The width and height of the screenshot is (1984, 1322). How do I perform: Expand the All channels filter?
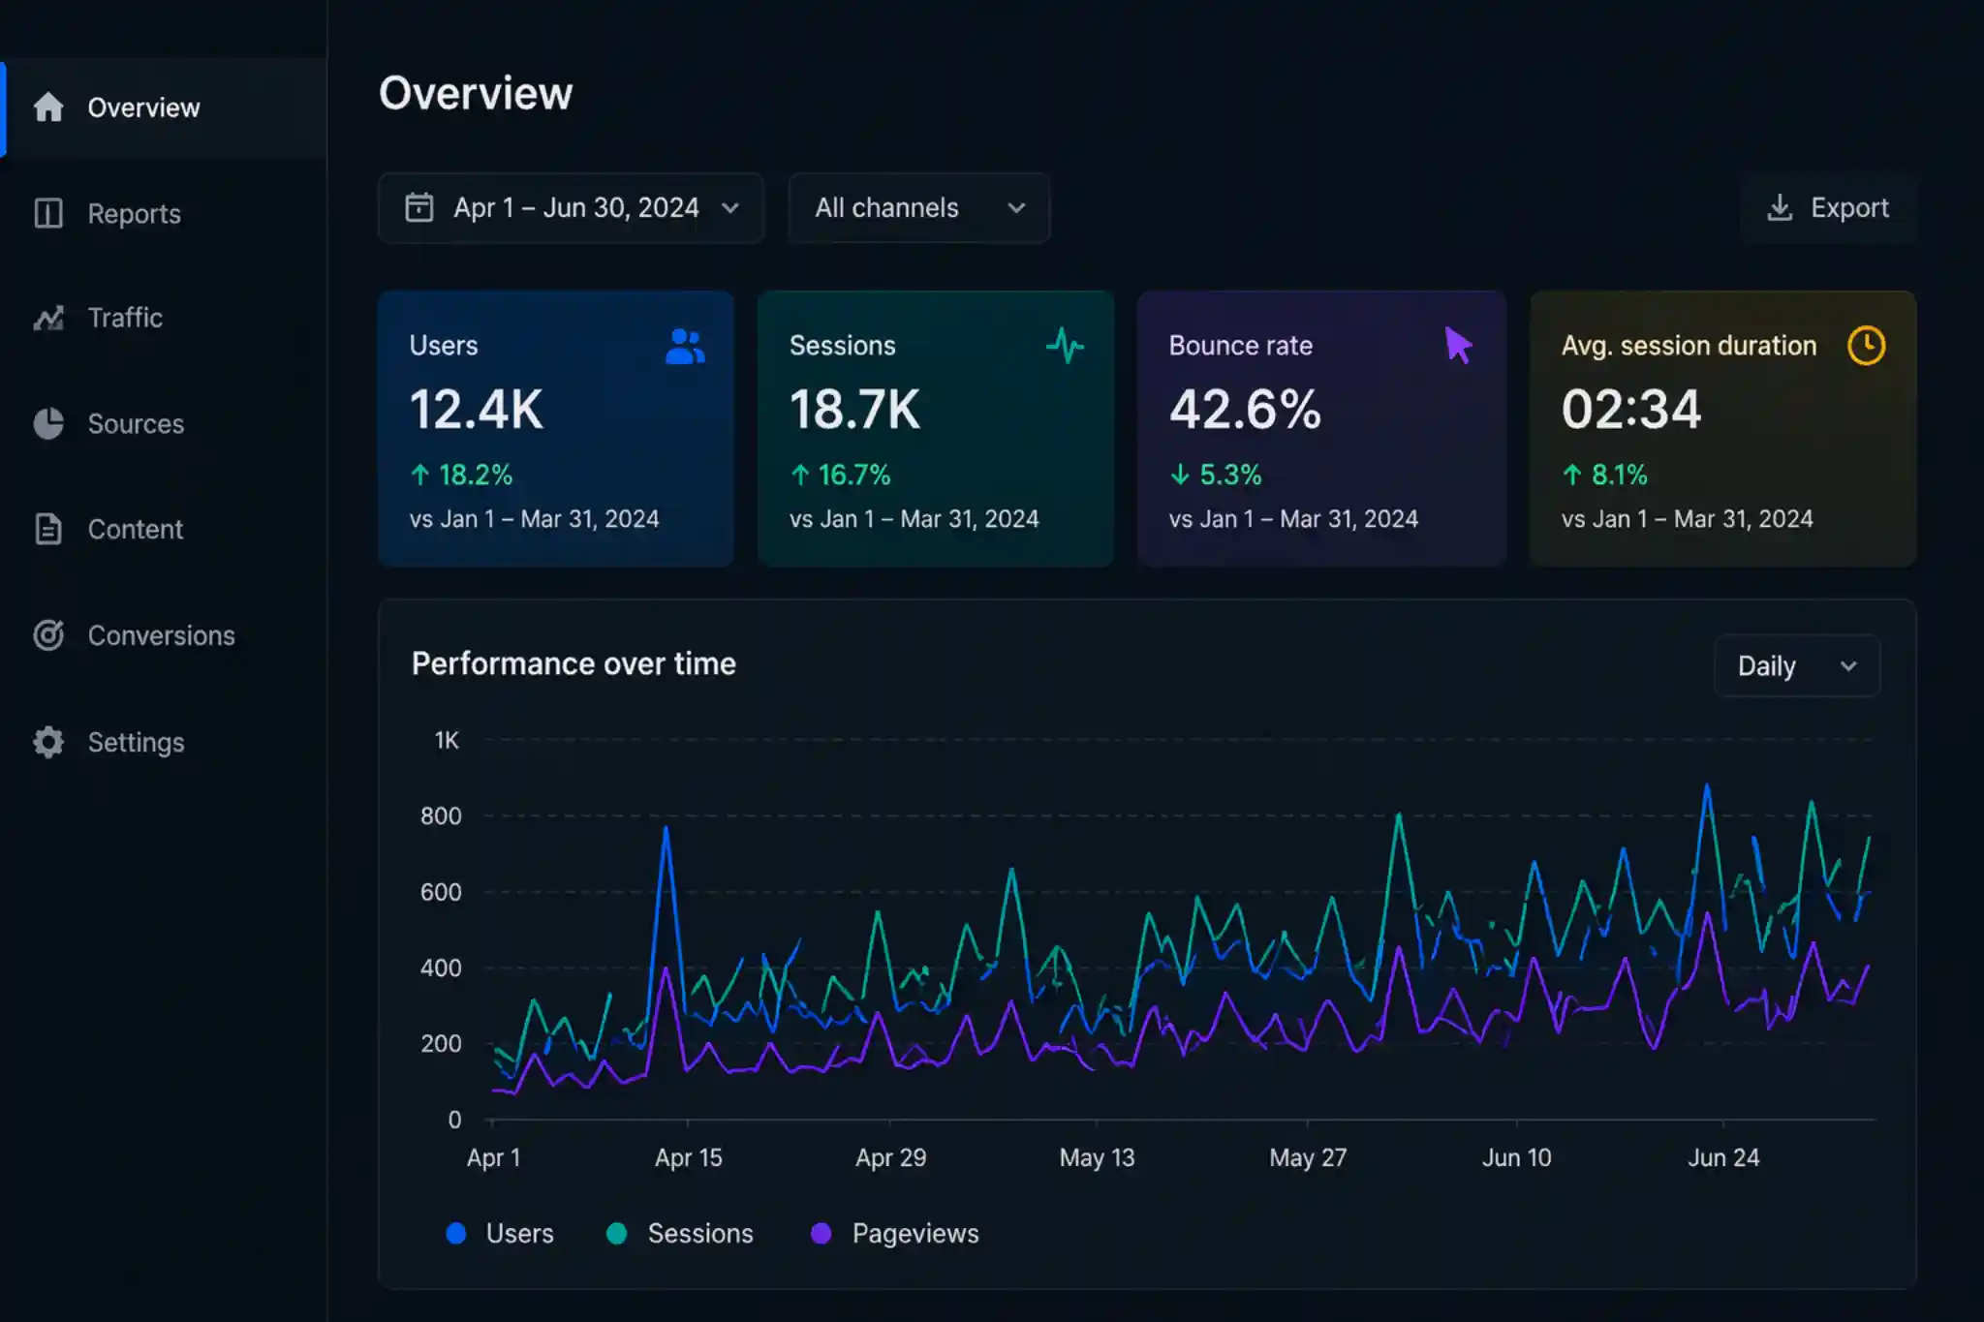click(917, 207)
